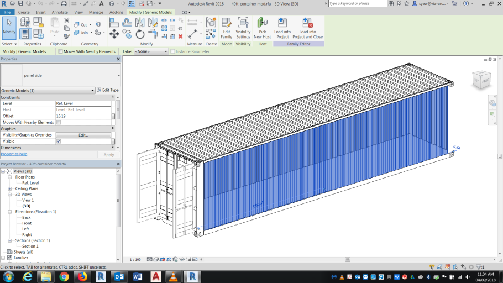Click the red Delete X icon
The width and height of the screenshot is (503, 283).
pos(180,36)
